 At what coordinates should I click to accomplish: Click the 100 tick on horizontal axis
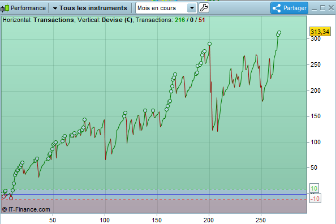[105, 220]
